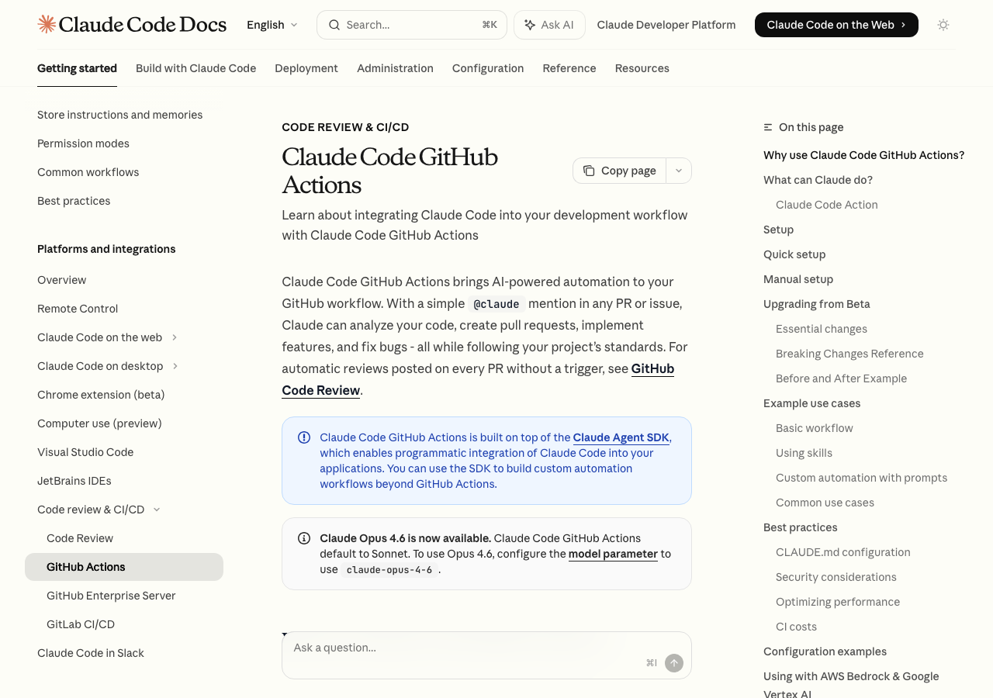This screenshot has height=698, width=993.
Task: Toggle the light/dark theme sun icon
Action: (943, 25)
